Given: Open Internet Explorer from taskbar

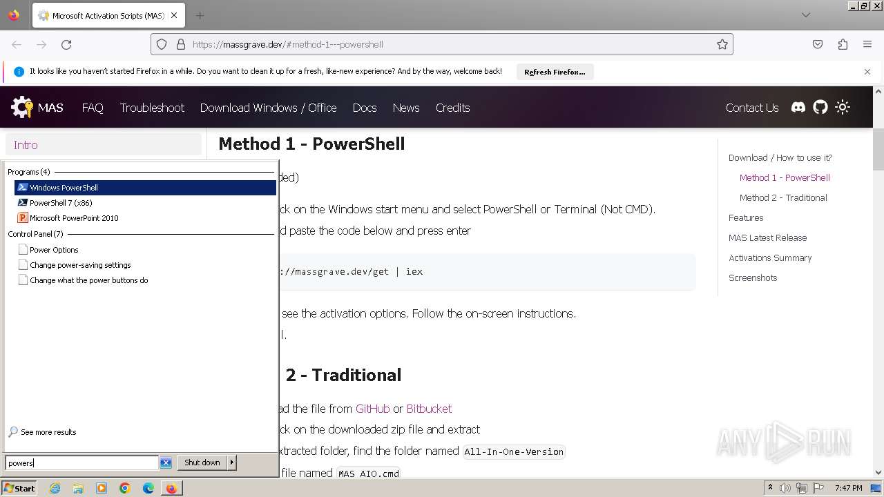Looking at the screenshot, I should click(x=55, y=488).
